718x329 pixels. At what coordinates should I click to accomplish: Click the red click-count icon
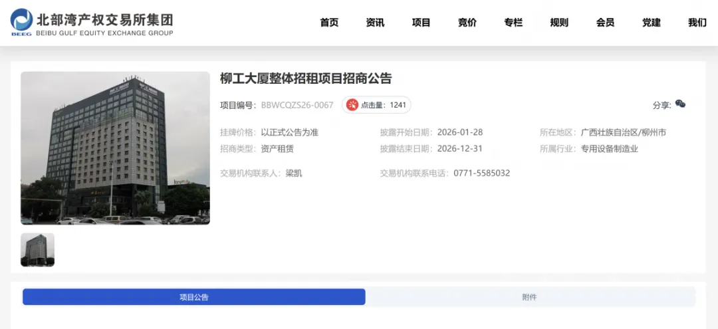pos(352,105)
